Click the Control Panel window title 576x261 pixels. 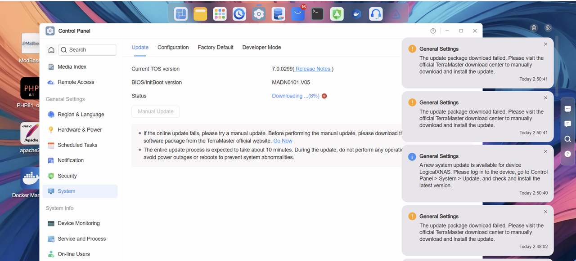(74, 31)
